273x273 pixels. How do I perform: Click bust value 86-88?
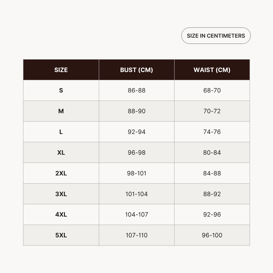(x=136, y=90)
